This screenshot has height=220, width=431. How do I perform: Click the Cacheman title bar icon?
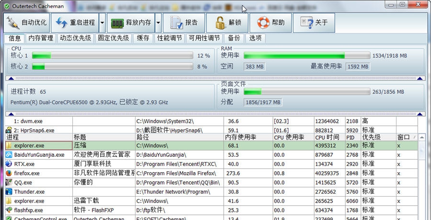click(x=7, y=6)
